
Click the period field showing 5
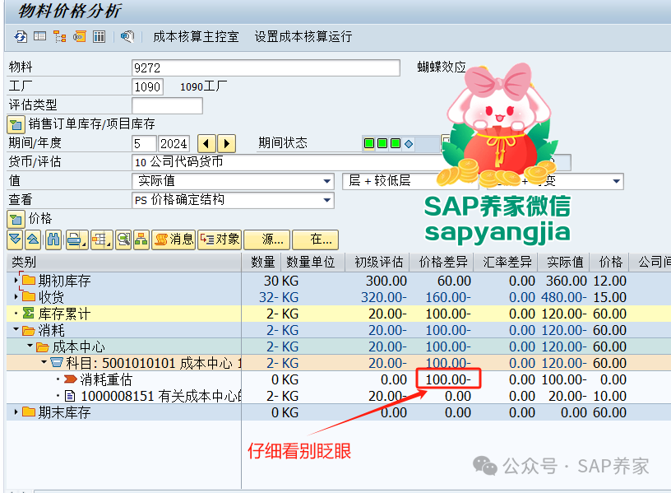click(x=144, y=143)
